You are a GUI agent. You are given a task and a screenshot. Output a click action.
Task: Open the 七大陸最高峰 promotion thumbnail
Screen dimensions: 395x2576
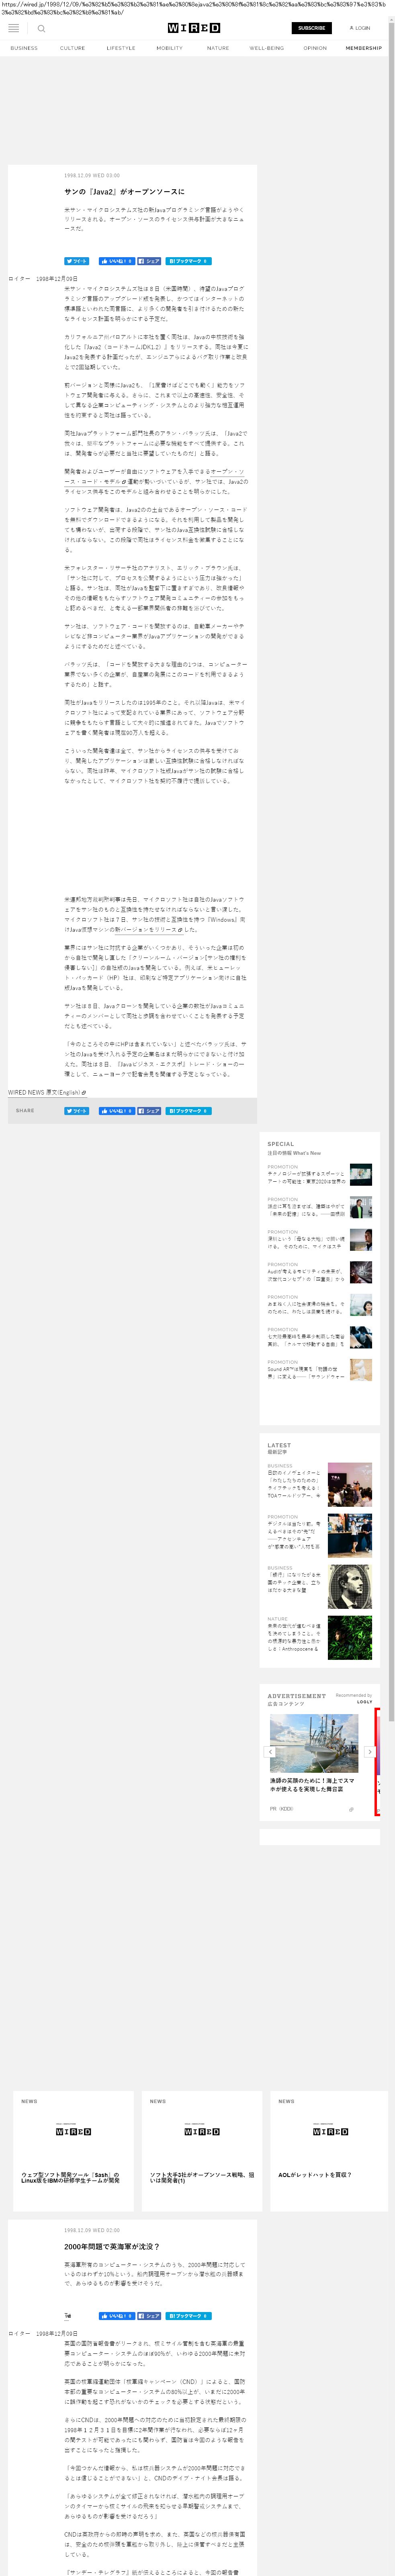pos(361,1337)
